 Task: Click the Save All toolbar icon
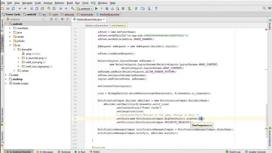(8, 8)
